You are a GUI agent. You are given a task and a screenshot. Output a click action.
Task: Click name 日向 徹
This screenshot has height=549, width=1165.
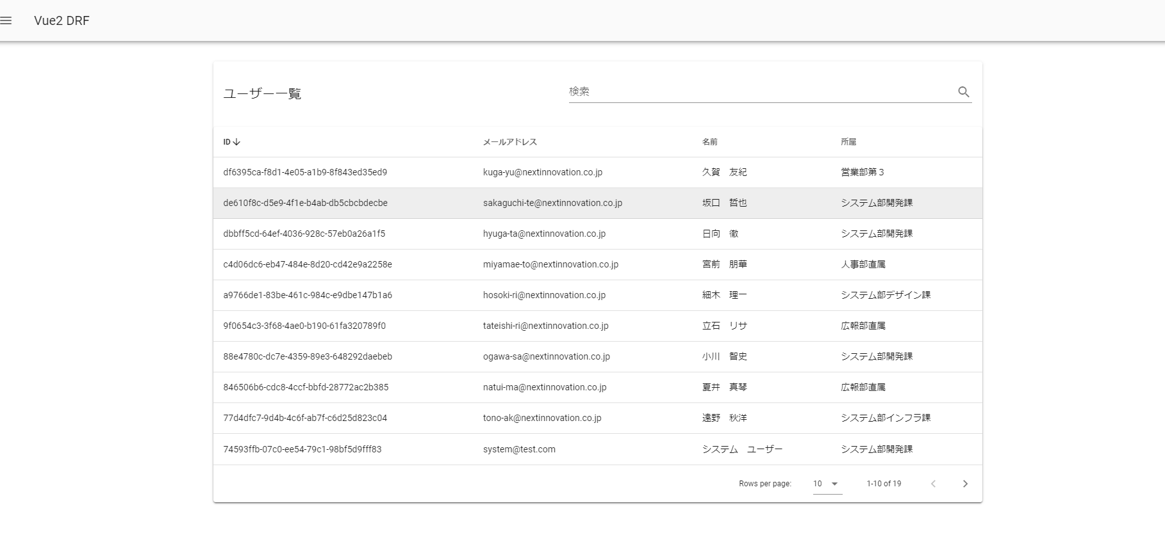720,234
